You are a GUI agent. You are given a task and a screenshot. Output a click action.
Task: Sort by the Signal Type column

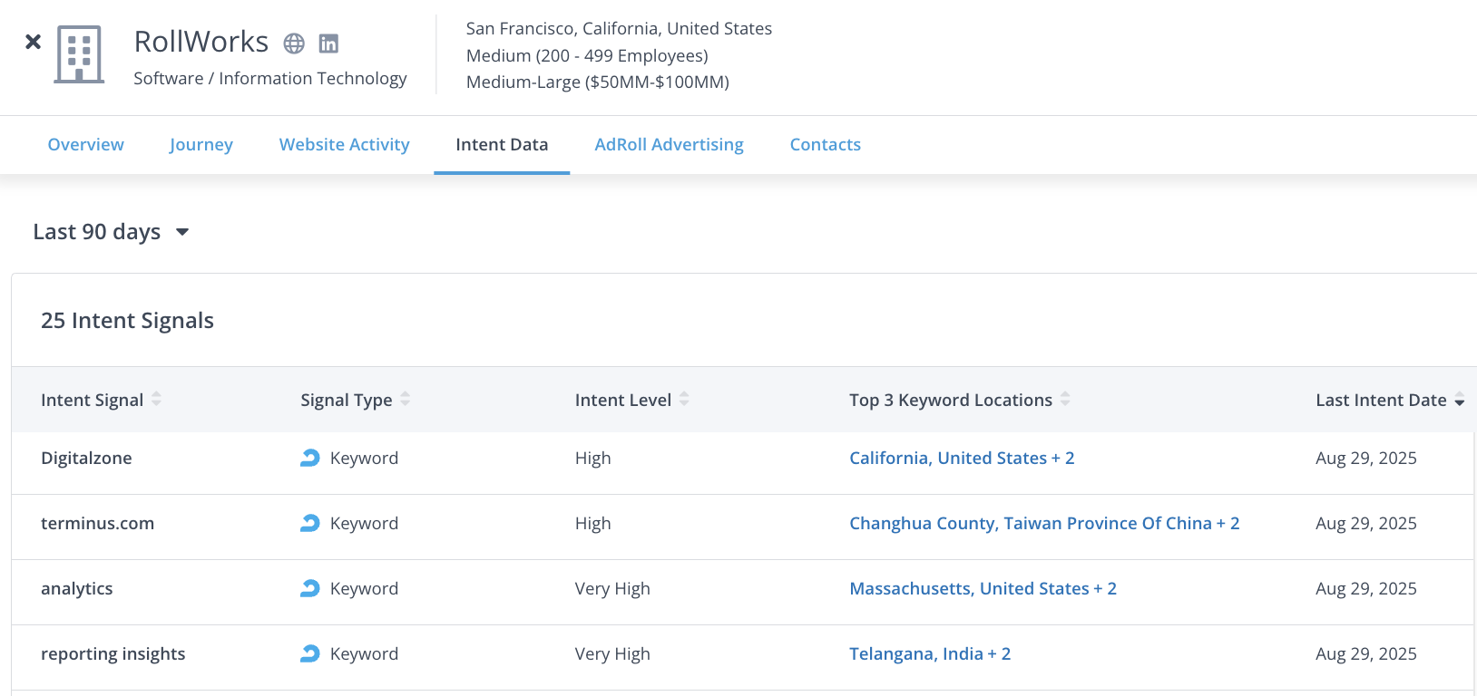click(405, 400)
